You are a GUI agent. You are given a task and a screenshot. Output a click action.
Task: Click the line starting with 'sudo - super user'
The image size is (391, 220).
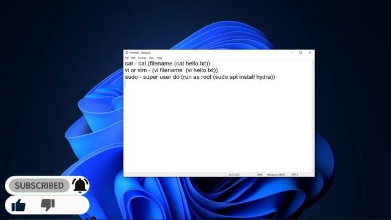[200, 77]
